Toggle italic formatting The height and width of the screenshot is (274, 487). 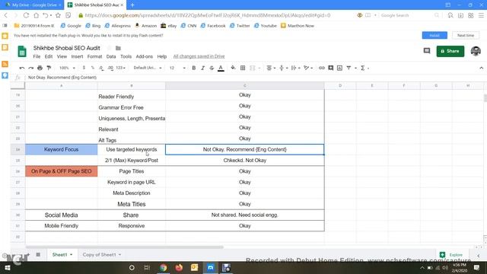coord(203,68)
